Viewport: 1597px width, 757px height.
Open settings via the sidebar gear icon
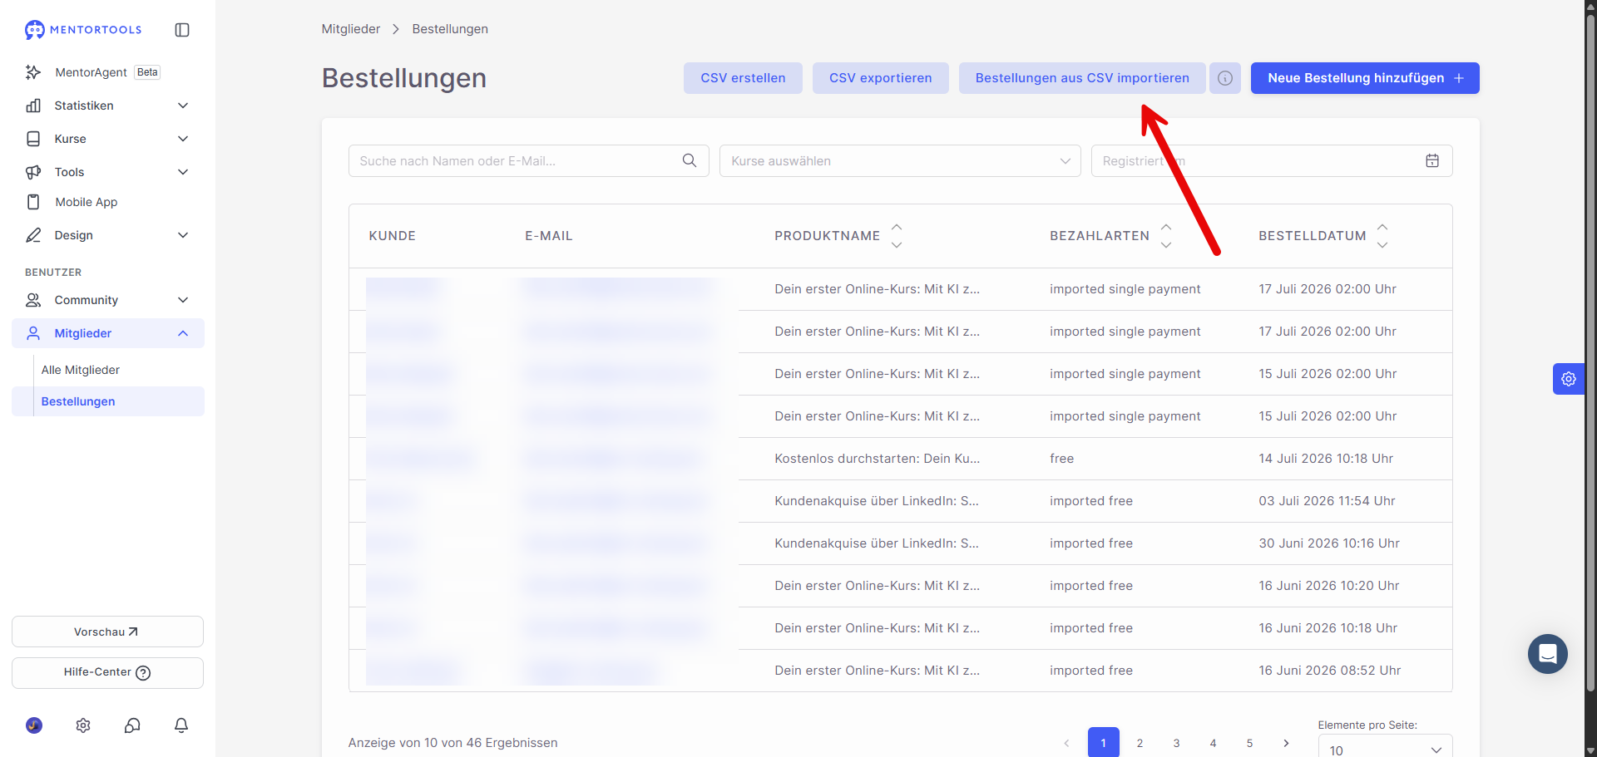click(83, 725)
